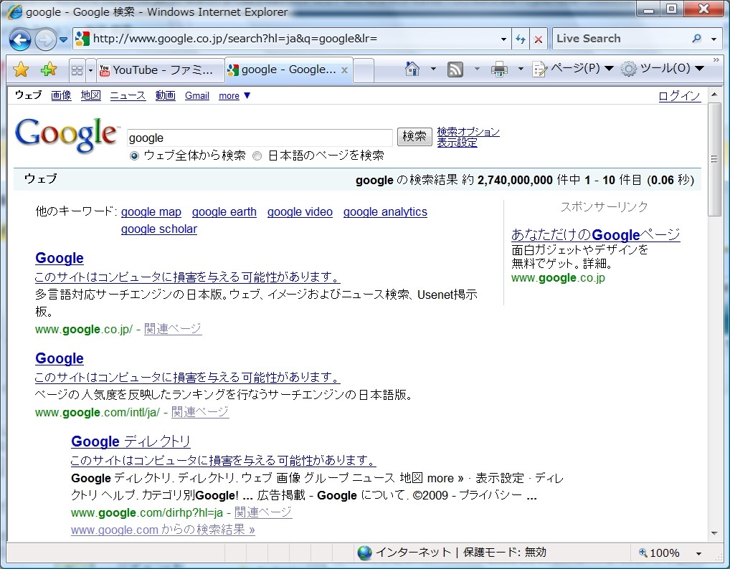
Task: Open 関連ページ link for dirhp?hl=ja result
Action: [x=263, y=512]
